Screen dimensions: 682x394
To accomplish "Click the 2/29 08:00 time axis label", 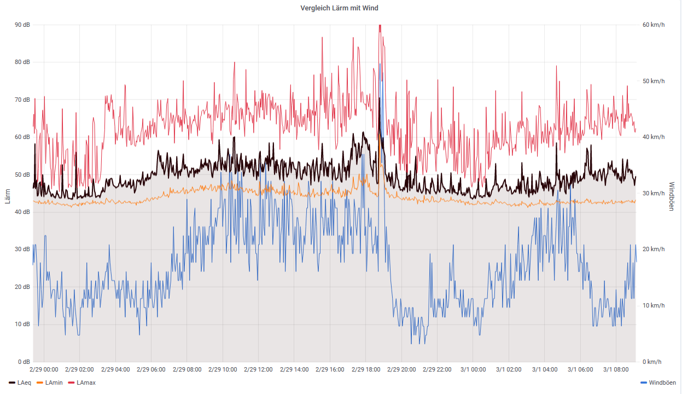I will coord(187,369).
